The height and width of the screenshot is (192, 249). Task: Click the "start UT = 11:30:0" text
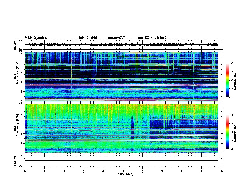(x=152, y=38)
